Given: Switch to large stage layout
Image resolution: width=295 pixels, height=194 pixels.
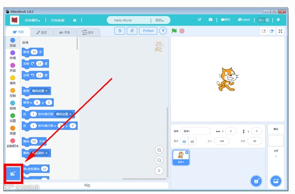Looking at the screenshot, I should 271,31.
